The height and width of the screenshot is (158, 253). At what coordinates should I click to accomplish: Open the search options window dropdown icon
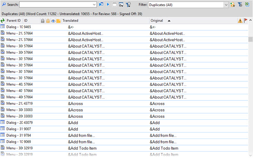pos(121,5)
